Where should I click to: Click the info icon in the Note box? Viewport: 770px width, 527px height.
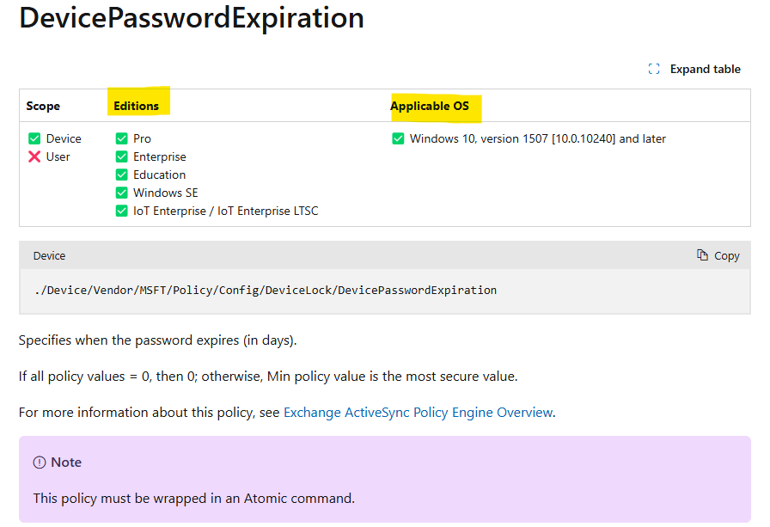(38, 462)
